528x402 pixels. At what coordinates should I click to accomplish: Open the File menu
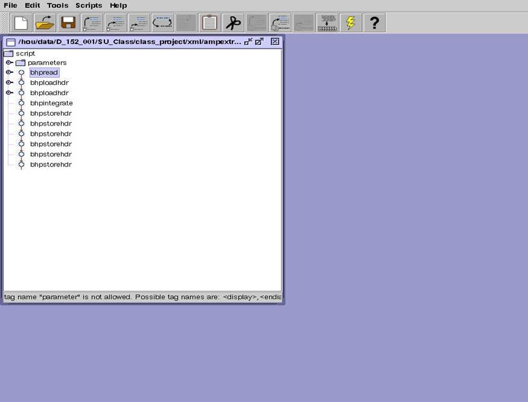point(10,5)
